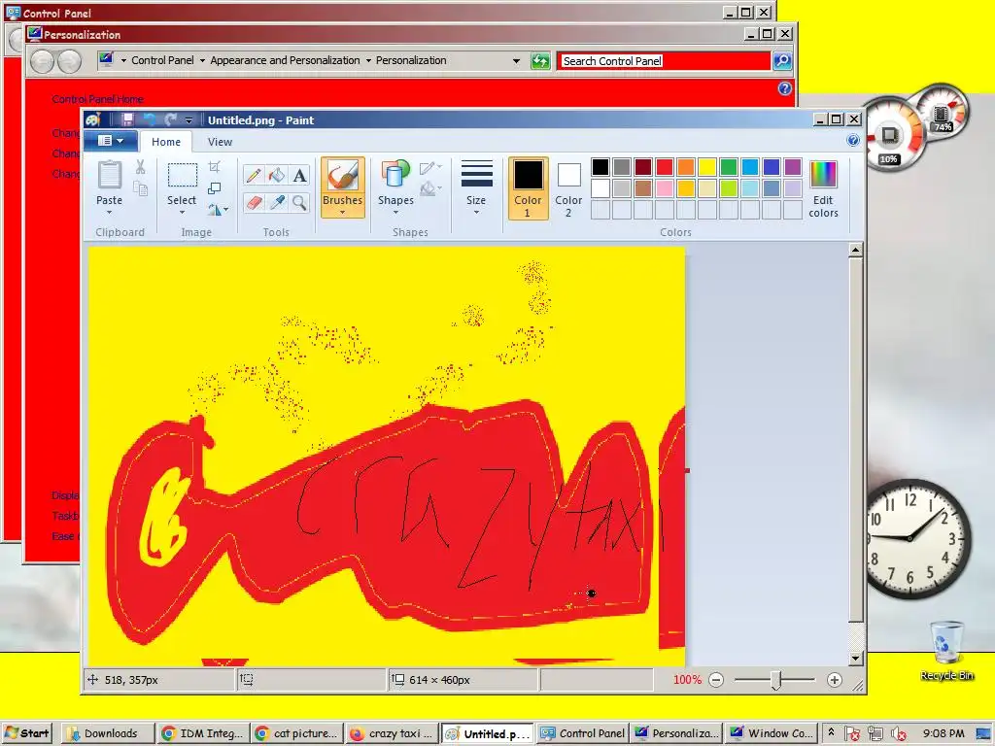The width and height of the screenshot is (995, 746).
Task: Click the Zoom in plus button
Action: 835,680
